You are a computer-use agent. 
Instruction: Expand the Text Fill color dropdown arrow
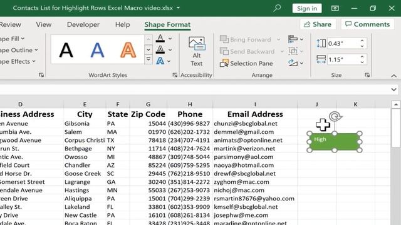pos(170,39)
